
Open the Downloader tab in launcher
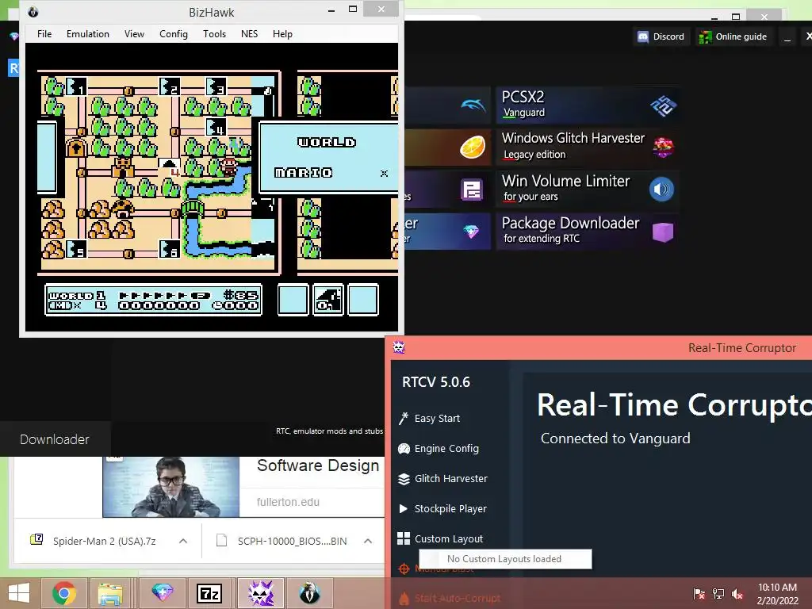(55, 439)
